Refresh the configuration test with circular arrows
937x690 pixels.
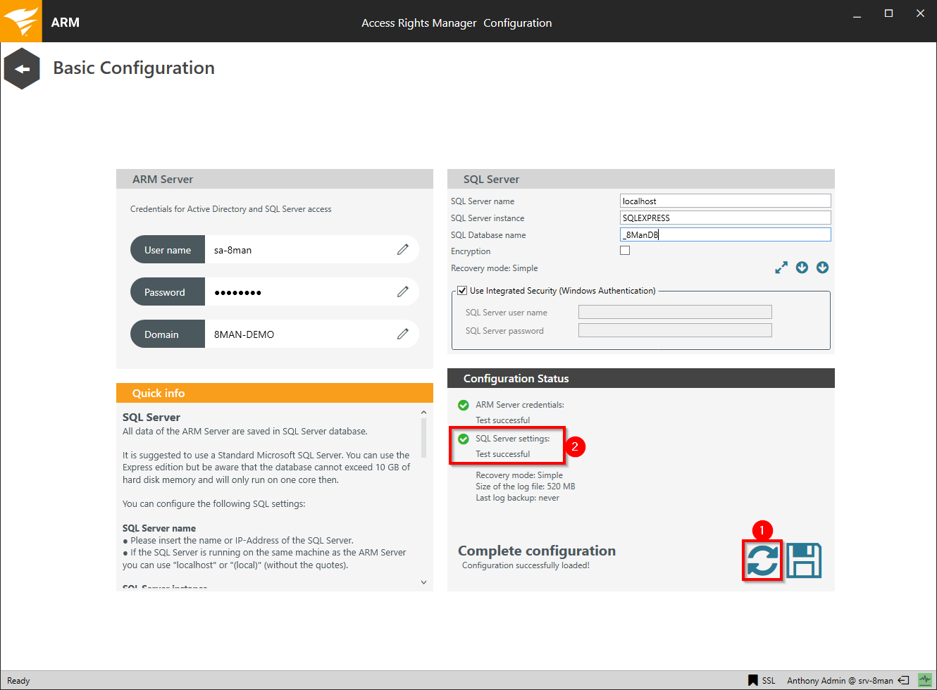pos(762,560)
